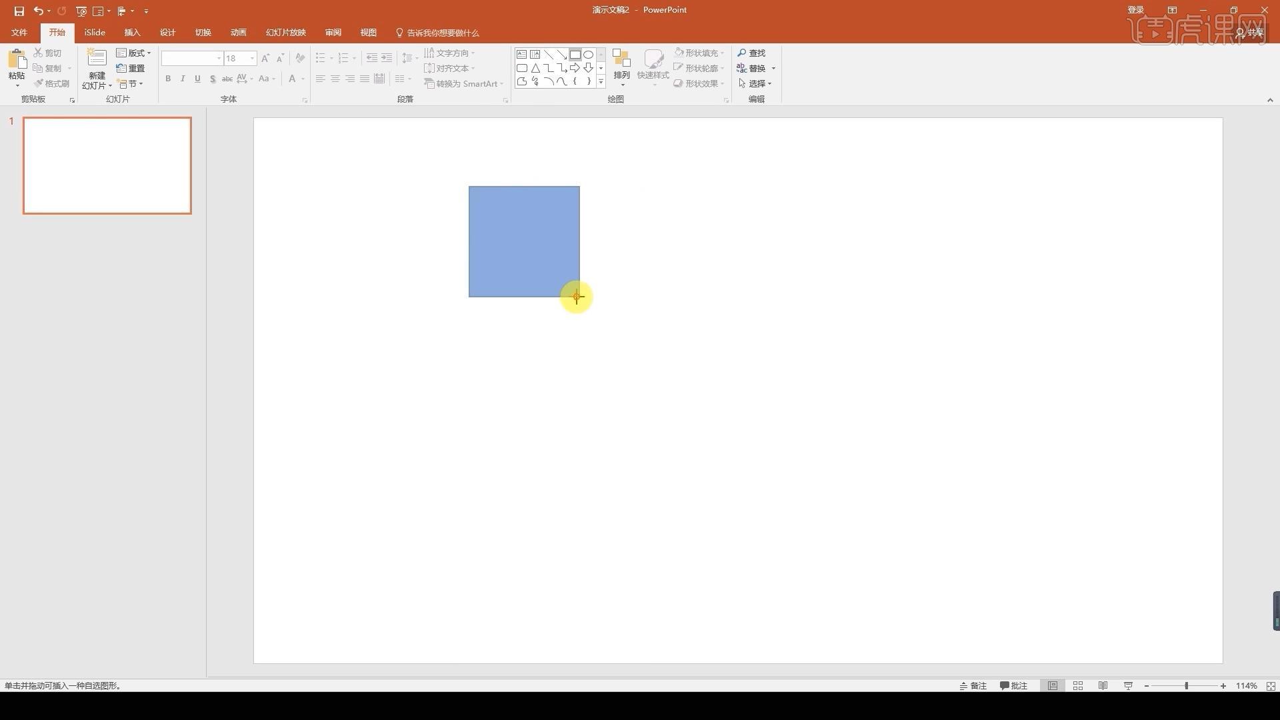This screenshot has width=1280, height=720.
Task: Toggle Comments (批注) pane in status bar
Action: 1013,686
